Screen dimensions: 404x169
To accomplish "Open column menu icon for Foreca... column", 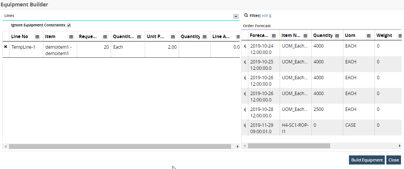I will 274,36.
